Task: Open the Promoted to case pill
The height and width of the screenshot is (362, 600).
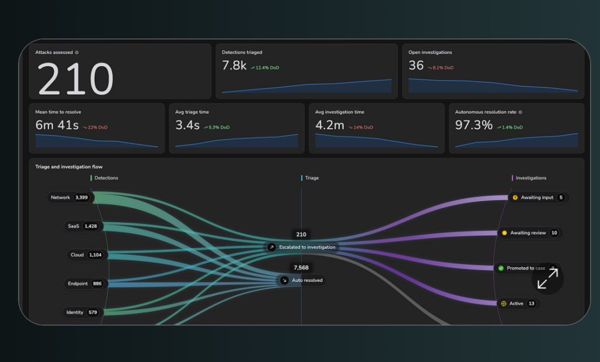Action: [528, 268]
